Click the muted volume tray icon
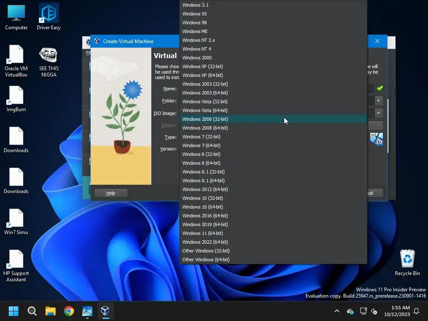Screen dimensions: 428x321 (x=374, y=311)
